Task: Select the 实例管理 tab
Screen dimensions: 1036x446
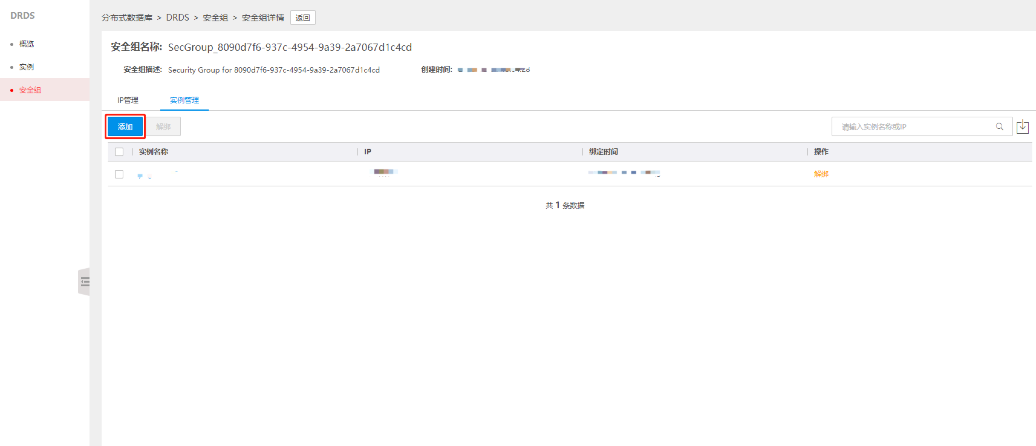Action: coord(184,100)
